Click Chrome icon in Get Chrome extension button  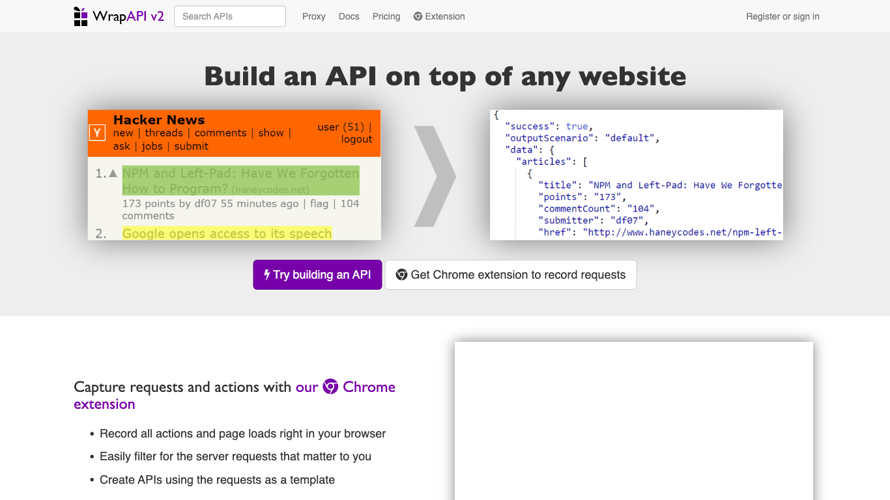click(402, 275)
